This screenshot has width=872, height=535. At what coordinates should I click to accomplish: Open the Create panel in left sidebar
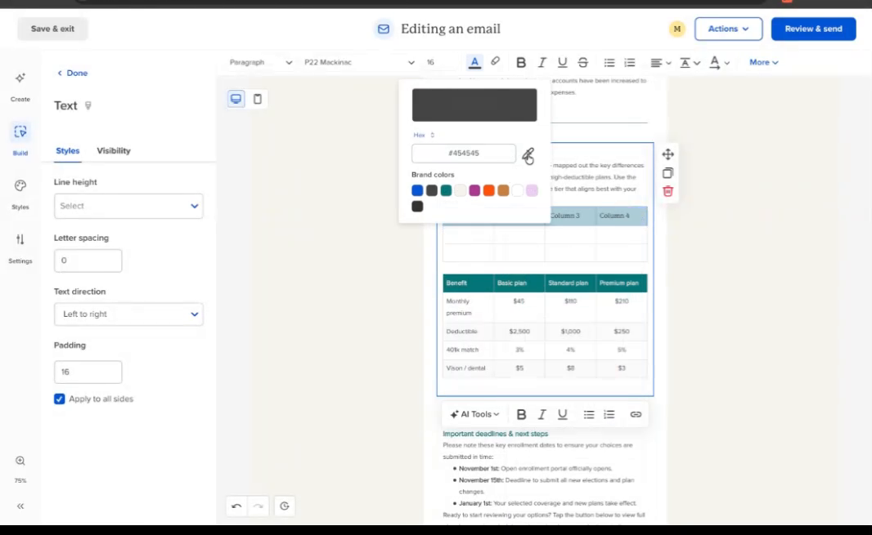click(20, 86)
